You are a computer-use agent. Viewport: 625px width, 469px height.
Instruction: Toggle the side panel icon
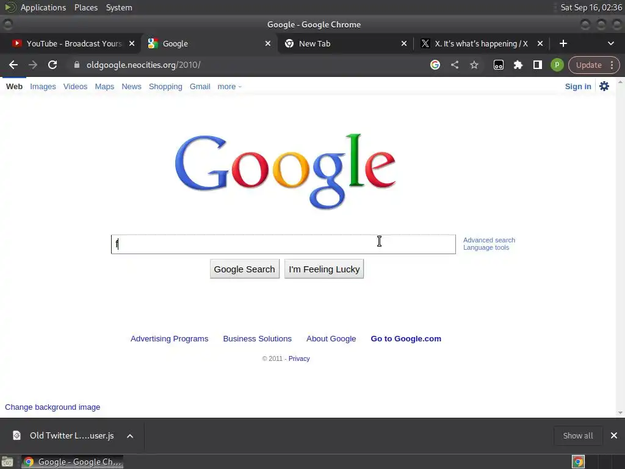point(537,65)
